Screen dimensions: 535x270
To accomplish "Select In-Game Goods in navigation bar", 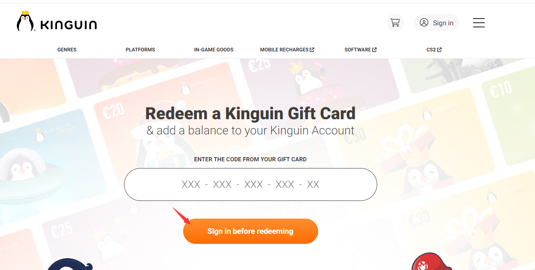I will (x=213, y=50).
